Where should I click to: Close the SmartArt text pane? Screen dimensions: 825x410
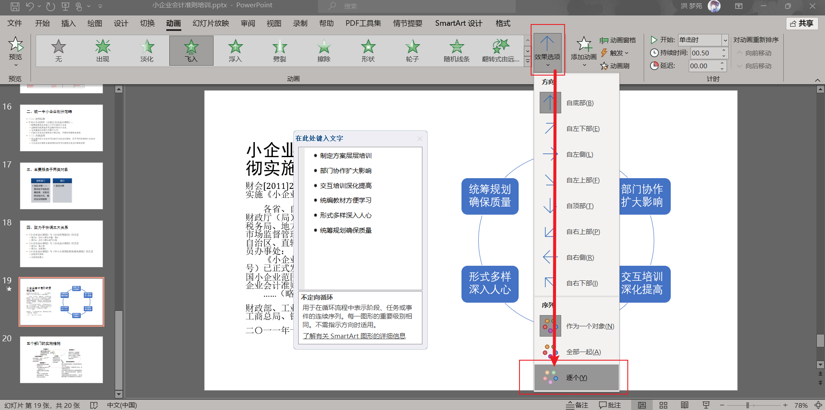419,138
